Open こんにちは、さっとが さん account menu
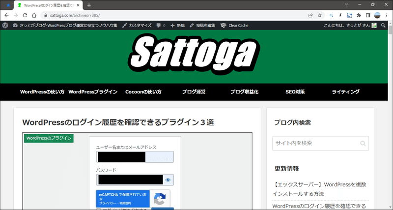 point(350,26)
